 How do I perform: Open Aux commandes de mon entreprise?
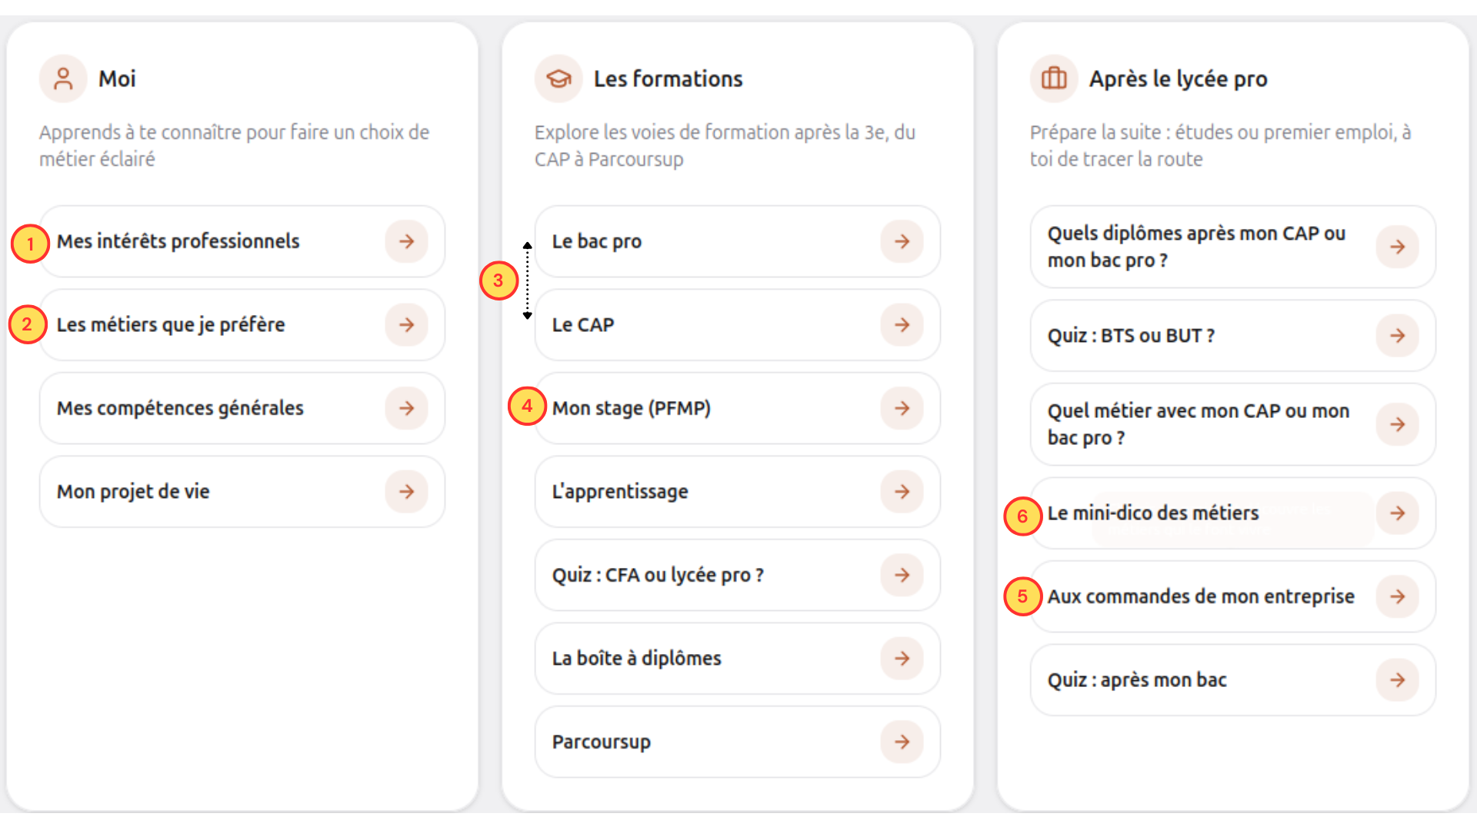[x=1233, y=596]
